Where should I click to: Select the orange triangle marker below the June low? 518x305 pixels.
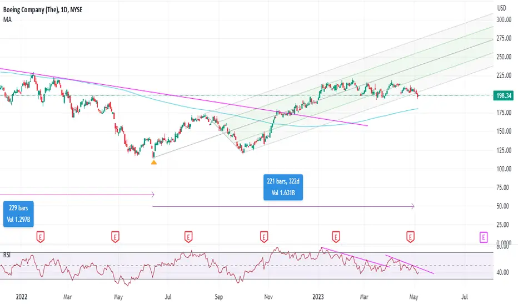(x=153, y=162)
